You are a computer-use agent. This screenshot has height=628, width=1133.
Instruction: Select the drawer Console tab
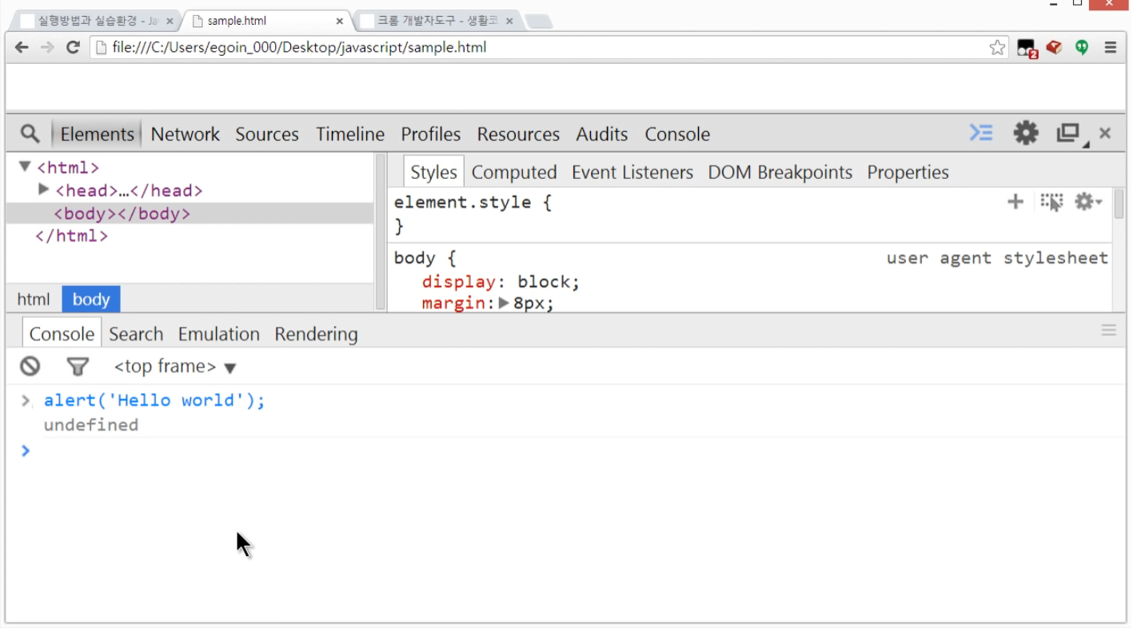point(62,333)
